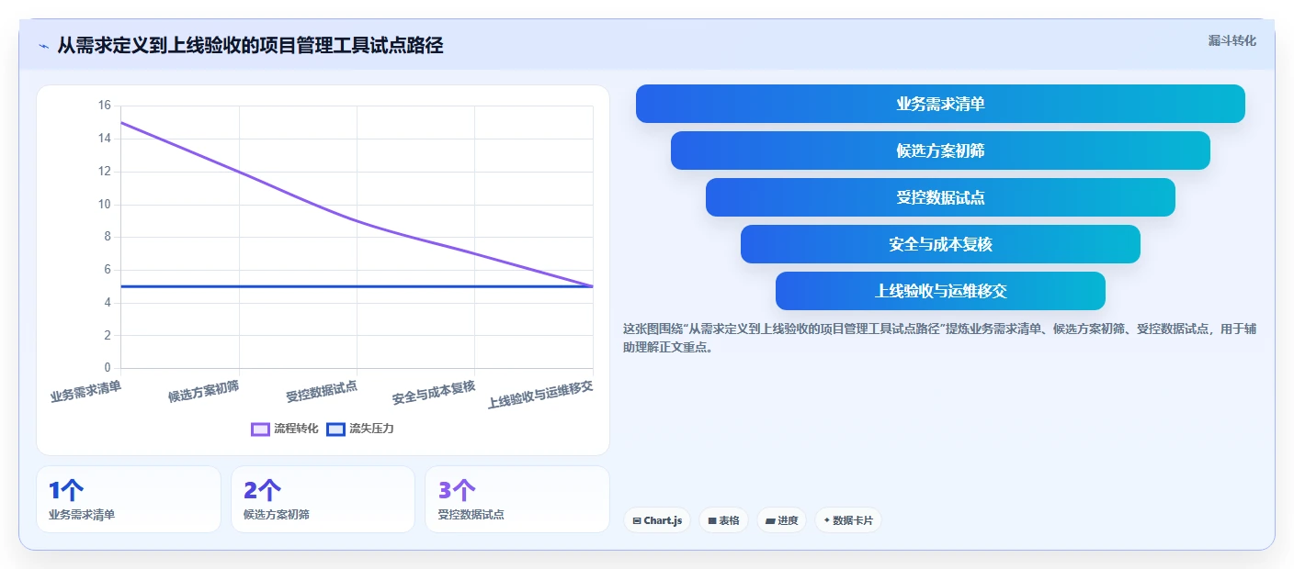Toggle the 流失压力 legend swatch
The height and width of the screenshot is (569, 1294).
pos(336,429)
